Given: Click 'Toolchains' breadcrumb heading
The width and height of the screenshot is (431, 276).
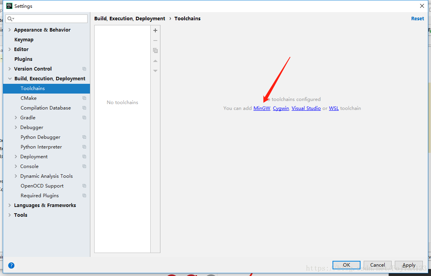Looking at the screenshot, I should click(x=187, y=18).
